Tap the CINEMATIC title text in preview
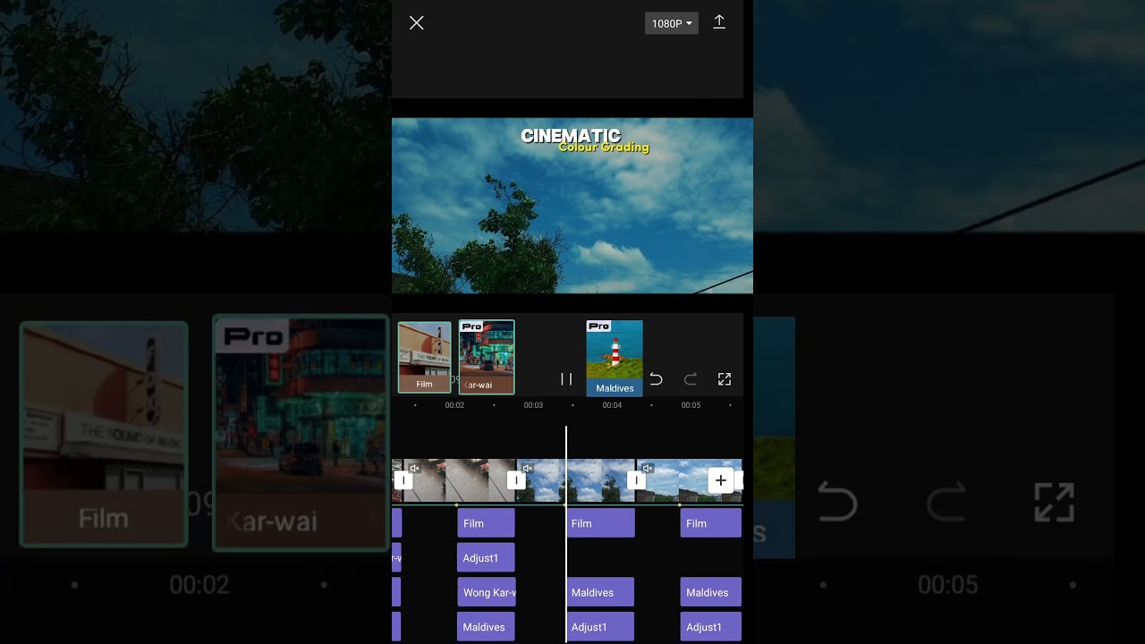The image size is (1145, 644). [571, 136]
